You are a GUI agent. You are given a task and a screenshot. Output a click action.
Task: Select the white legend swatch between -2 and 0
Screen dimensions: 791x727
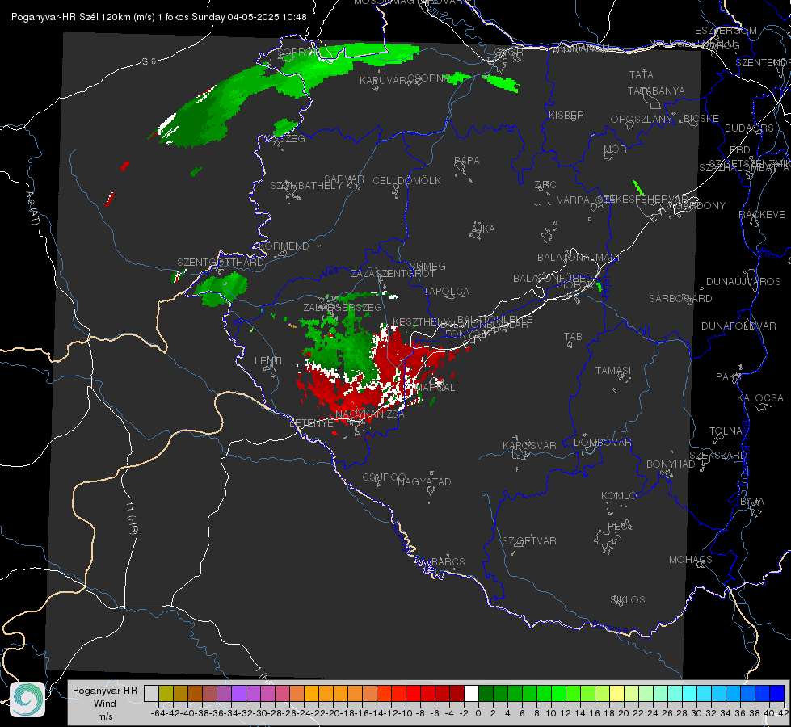point(471,693)
